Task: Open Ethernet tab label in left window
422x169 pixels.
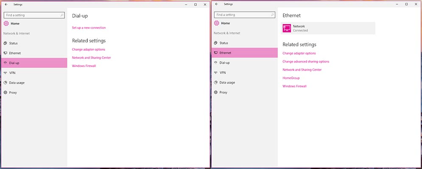Action: click(15, 53)
